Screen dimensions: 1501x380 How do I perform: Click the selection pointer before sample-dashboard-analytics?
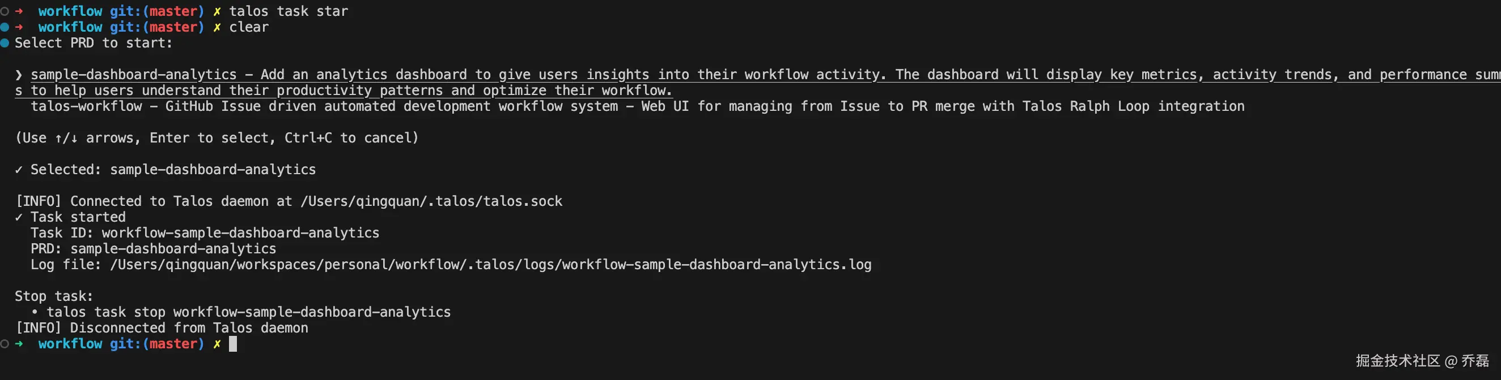[x=19, y=75]
